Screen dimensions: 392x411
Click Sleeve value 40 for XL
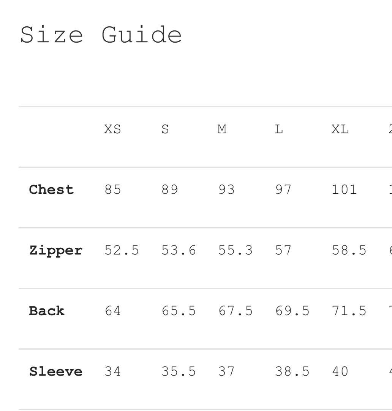[340, 371]
